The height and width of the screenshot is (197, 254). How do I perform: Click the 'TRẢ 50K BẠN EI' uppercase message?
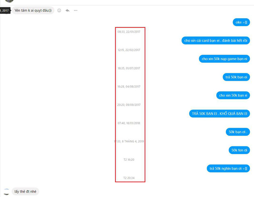(x=219, y=114)
